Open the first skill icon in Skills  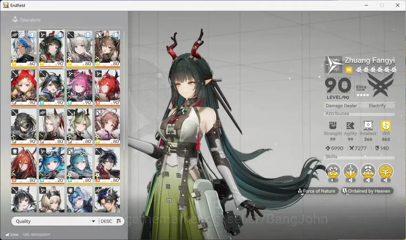pyautogui.click(x=333, y=171)
